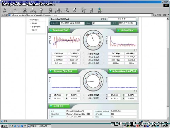Click the service average ping 28.2 ms
The image size is (170, 128).
tap(57, 98)
